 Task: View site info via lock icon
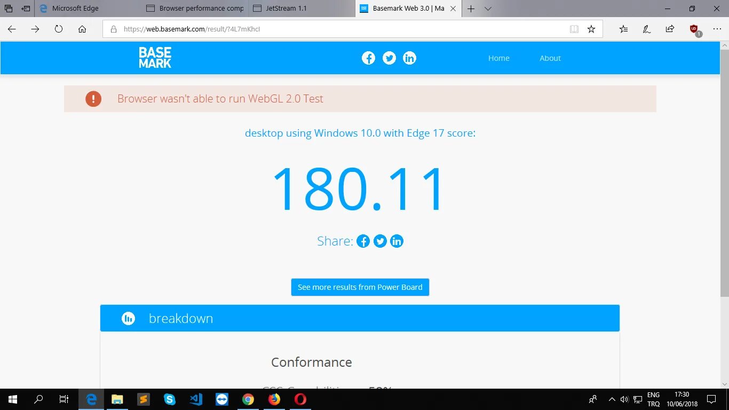pos(113,29)
